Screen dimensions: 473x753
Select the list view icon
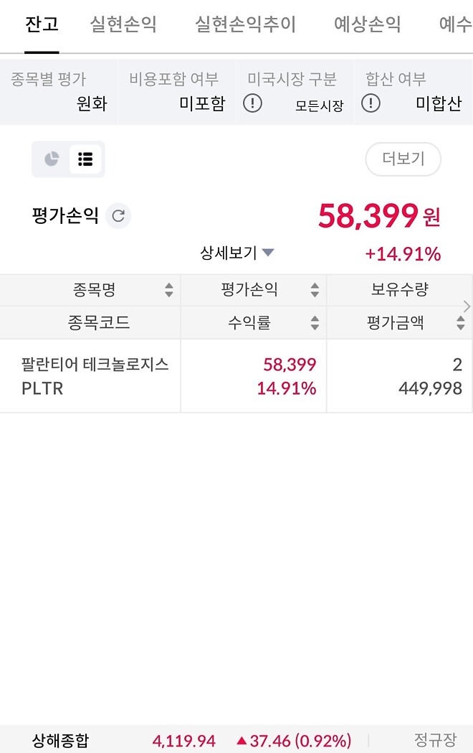[x=84, y=159]
